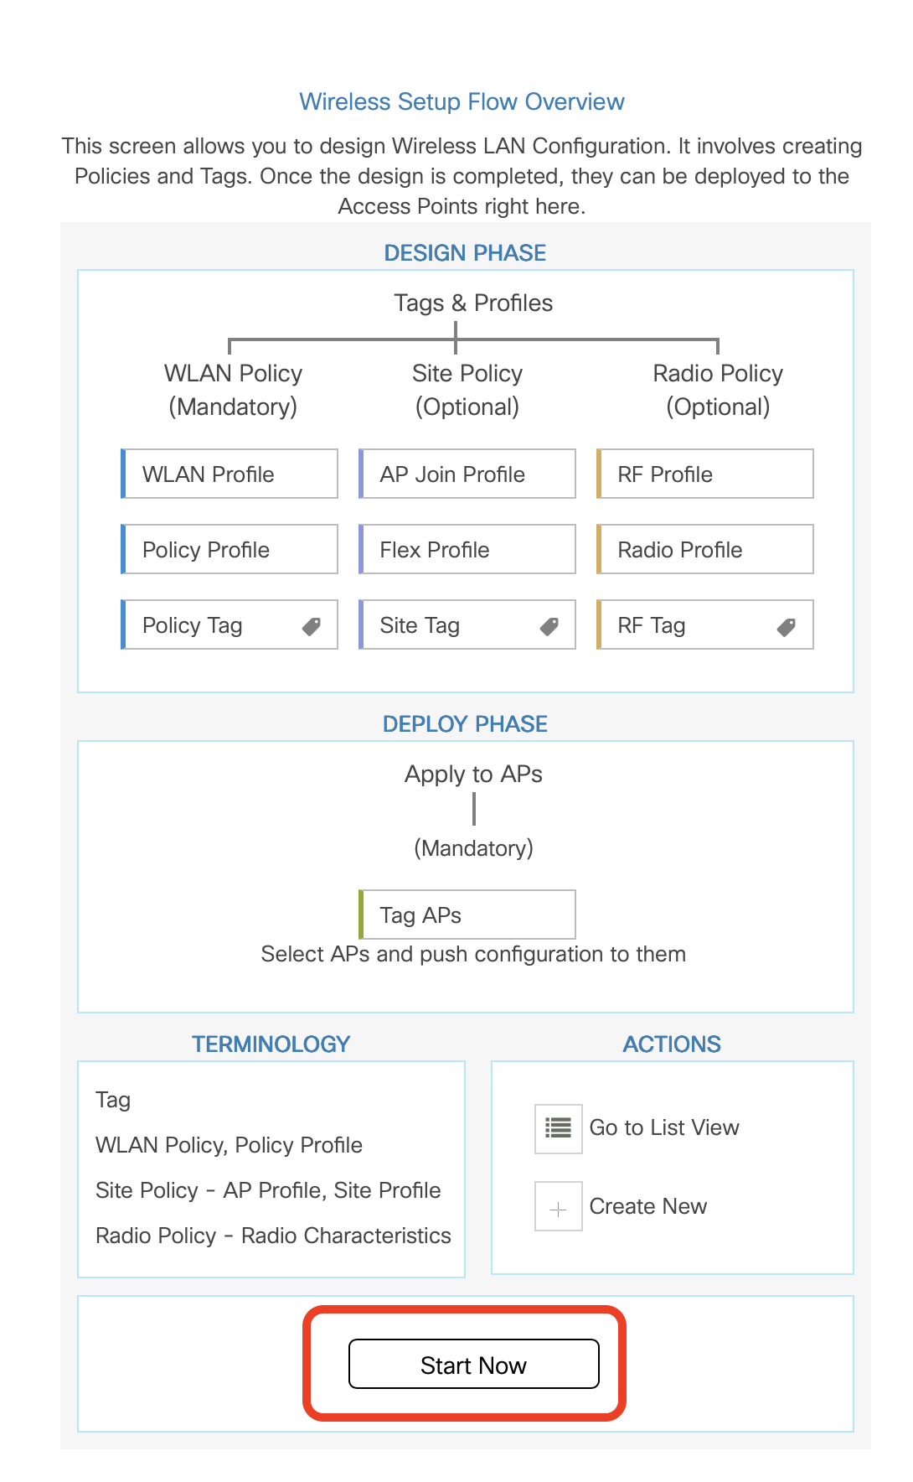Select WLAN Policy, Policy Profile terminology entry
Viewport: 913px width, 1482px height.
tap(229, 1145)
